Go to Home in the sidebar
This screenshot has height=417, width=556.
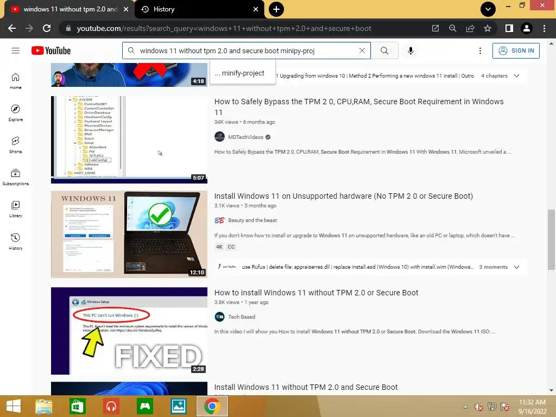pyautogui.click(x=15, y=81)
